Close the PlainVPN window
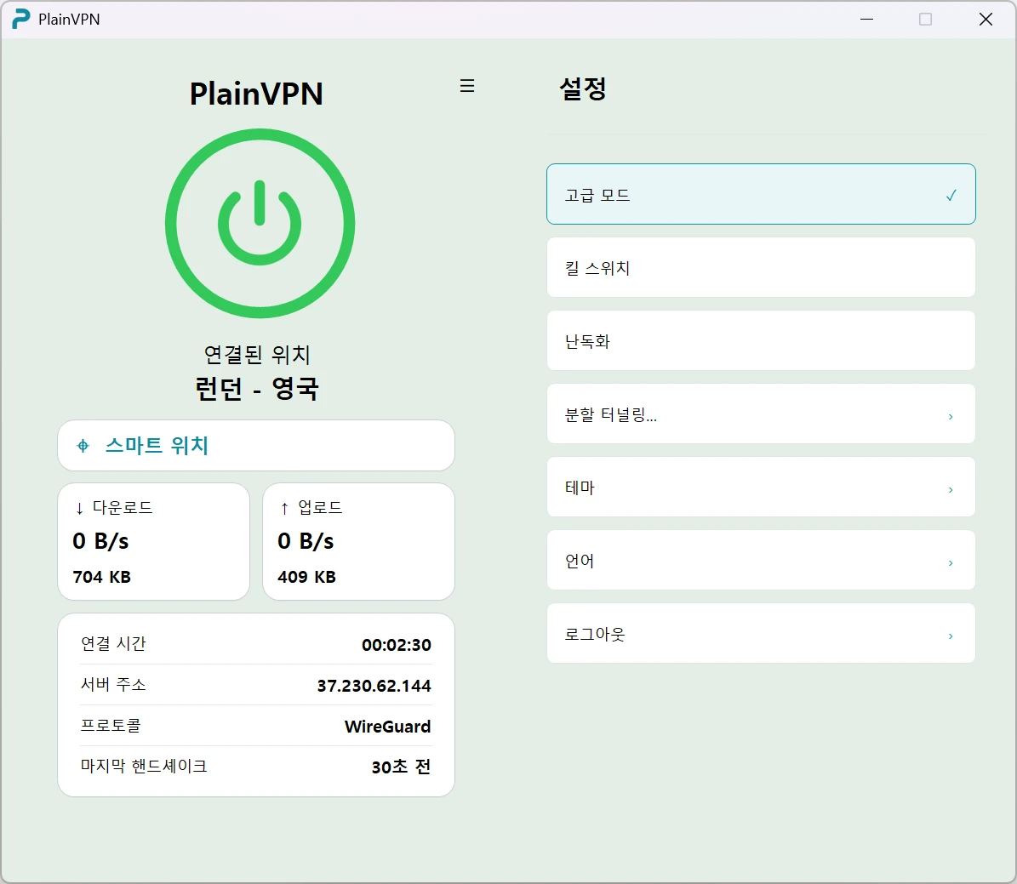Viewport: 1017px width, 884px height. [x=986, y=20]
